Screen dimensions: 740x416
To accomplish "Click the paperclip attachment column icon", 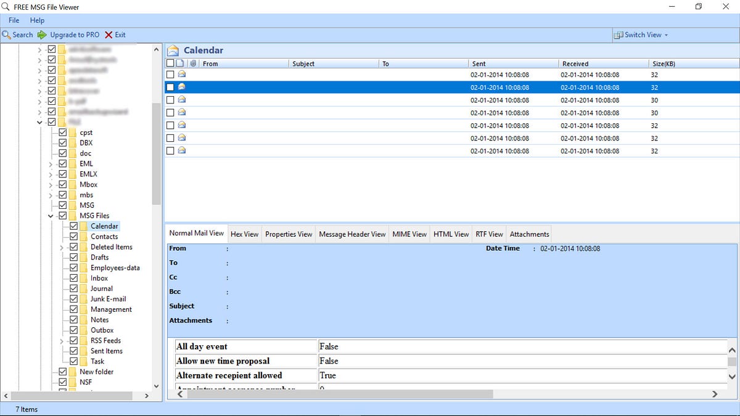I will click(x=193, y=63).
